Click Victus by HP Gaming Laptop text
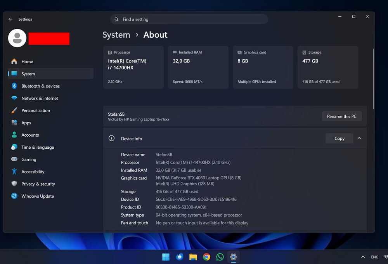Image resolution: width=388 pixels, height=264 pixels. [139, 119]
